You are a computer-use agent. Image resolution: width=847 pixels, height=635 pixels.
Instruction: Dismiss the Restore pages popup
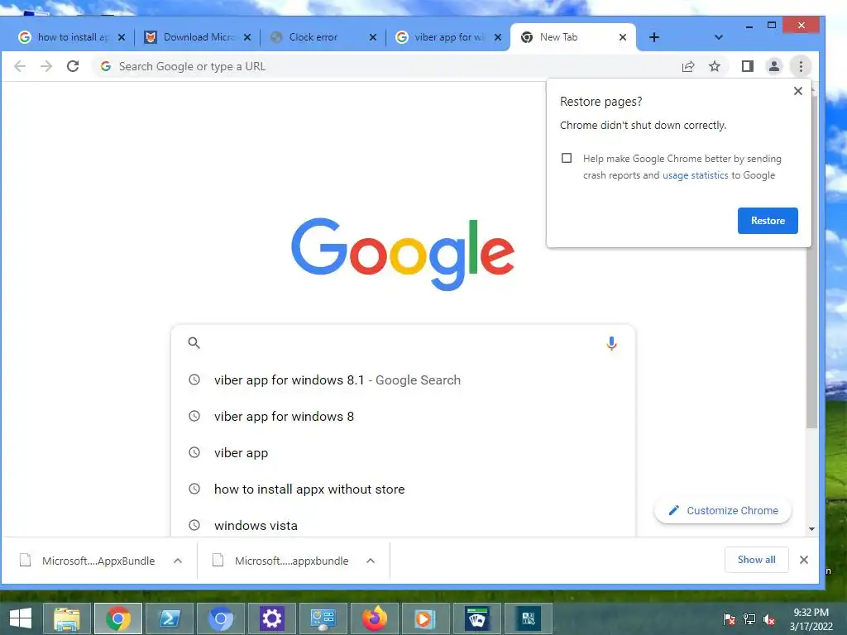pos(798,91)
